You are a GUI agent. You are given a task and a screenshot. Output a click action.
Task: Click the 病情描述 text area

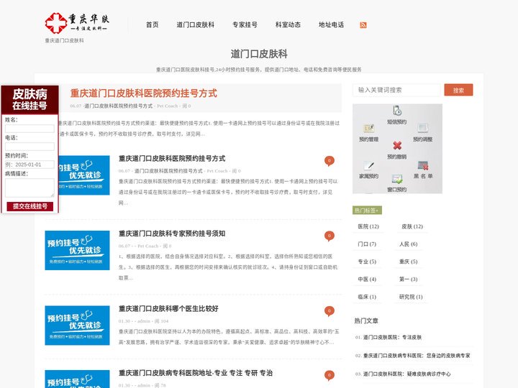29,188
